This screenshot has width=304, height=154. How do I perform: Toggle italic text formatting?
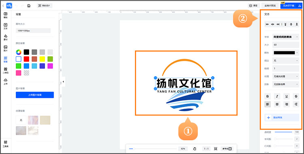[277, 96]
